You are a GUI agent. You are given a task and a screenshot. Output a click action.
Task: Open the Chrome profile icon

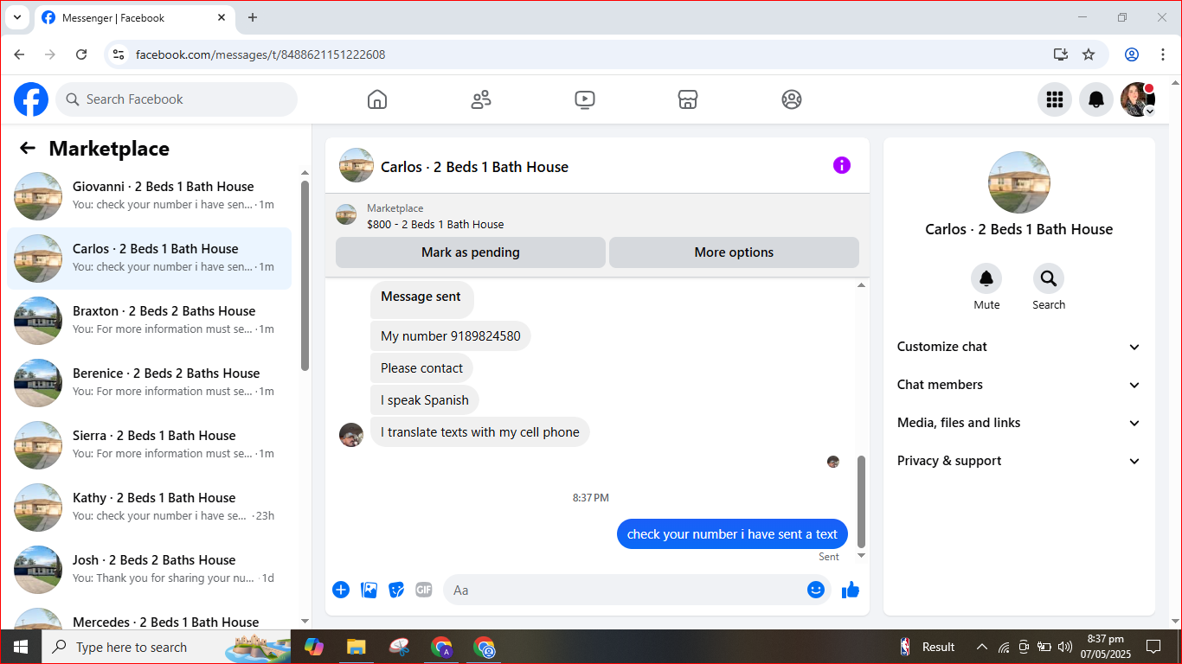point(1132,54)
